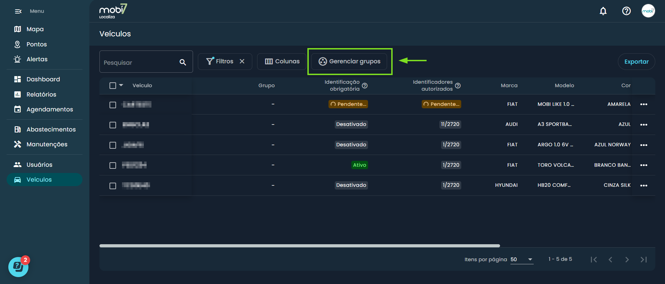Go to first page of results
This screenshot has width=665, height=284.
pyautogui.click(x=594, y=259)
